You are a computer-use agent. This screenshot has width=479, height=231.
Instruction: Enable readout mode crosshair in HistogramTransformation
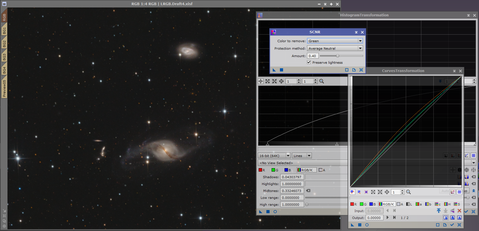[x=261, y=81]
